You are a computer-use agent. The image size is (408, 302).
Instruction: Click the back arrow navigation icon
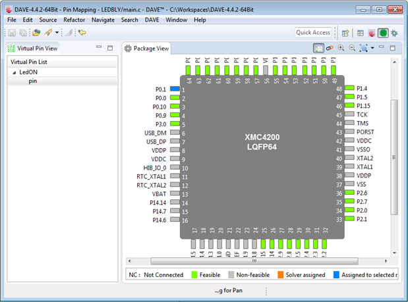(x=82, y=32)
